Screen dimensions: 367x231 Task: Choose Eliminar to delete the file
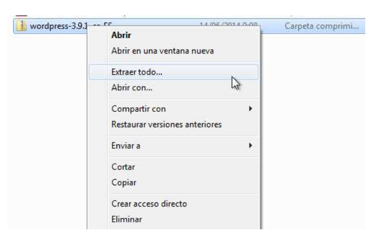click(127, 220)
